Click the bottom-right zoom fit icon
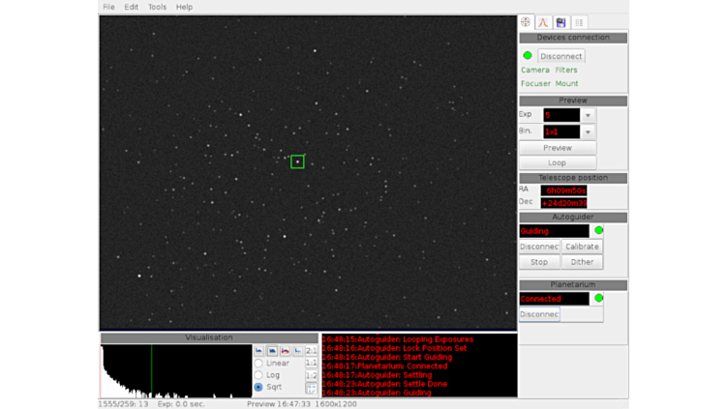728x409 pixels. 312,388
